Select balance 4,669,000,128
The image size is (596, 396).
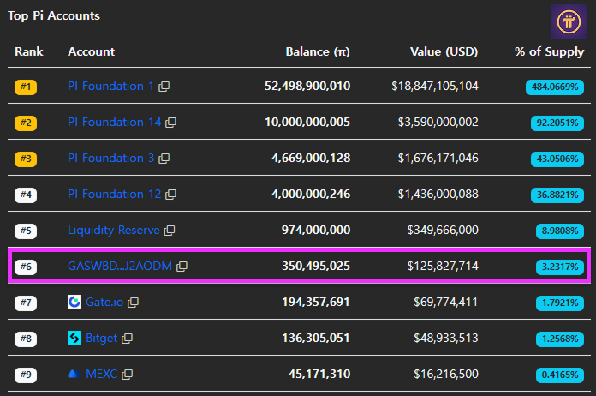(311, 158)
